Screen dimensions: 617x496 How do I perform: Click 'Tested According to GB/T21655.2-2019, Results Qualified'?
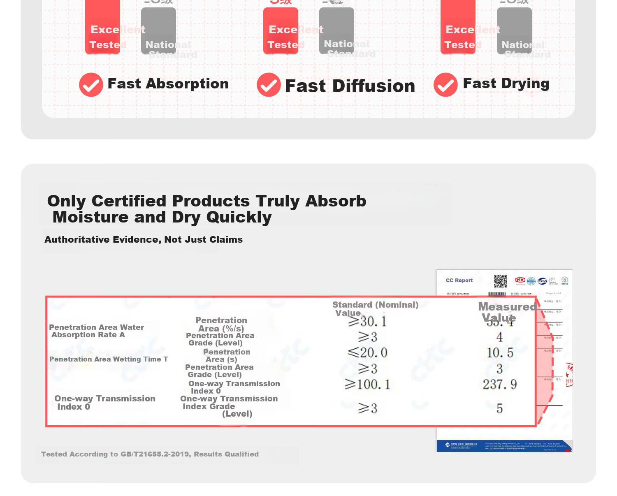(150, 454)
